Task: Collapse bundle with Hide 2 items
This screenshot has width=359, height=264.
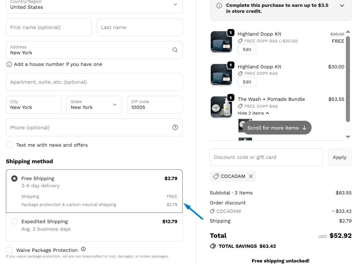Action: tap(253, 113)
